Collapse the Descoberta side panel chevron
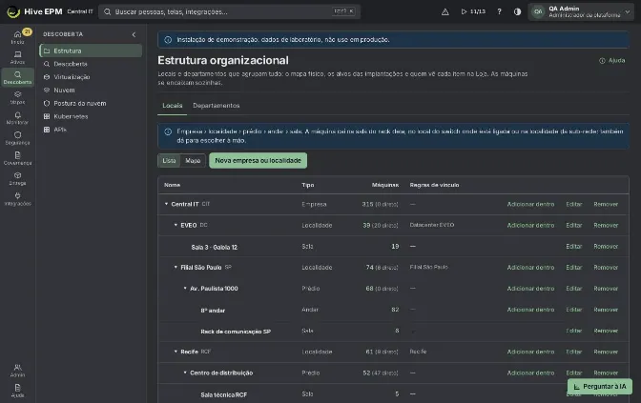This screenshot has width=641, height=403. 134,34
